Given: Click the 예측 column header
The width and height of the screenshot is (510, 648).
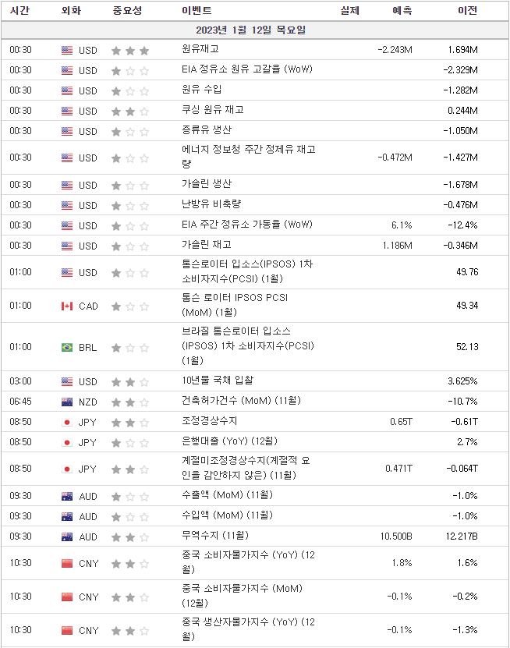Looking at the screenshot, I should (x=402, y=10).
